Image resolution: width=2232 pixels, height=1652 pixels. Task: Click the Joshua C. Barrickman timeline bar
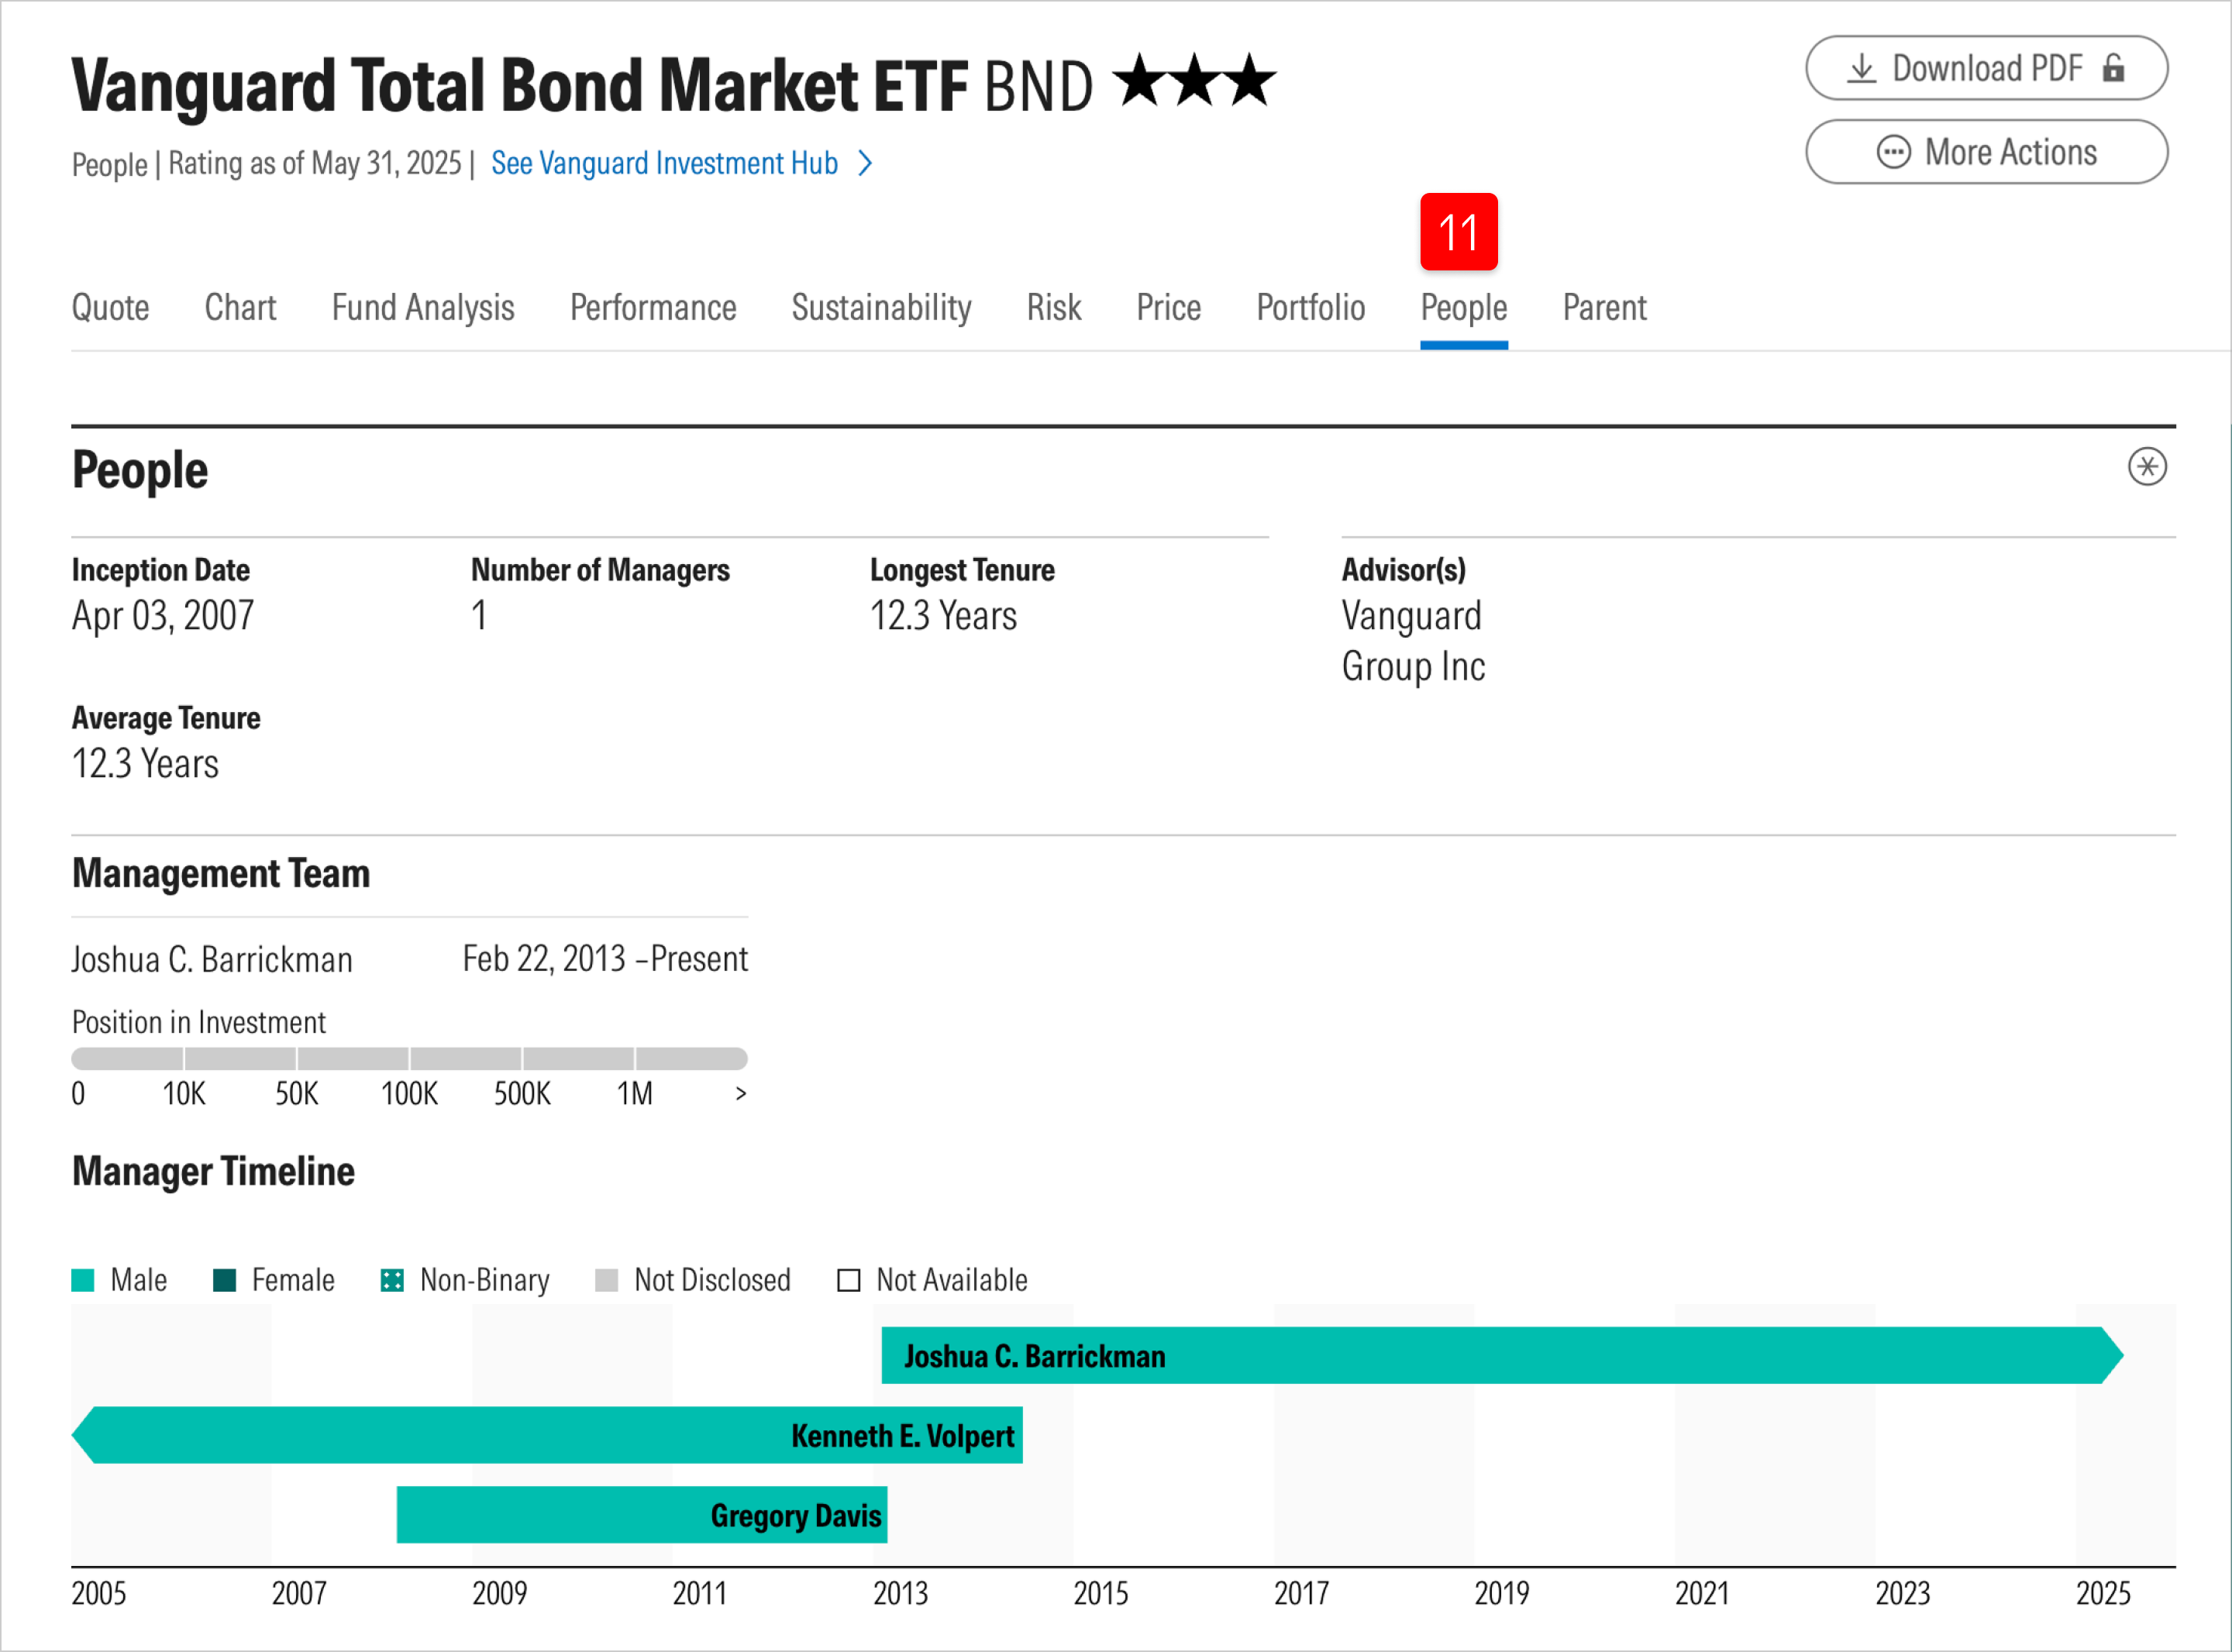click(x=1502, y=1355)
